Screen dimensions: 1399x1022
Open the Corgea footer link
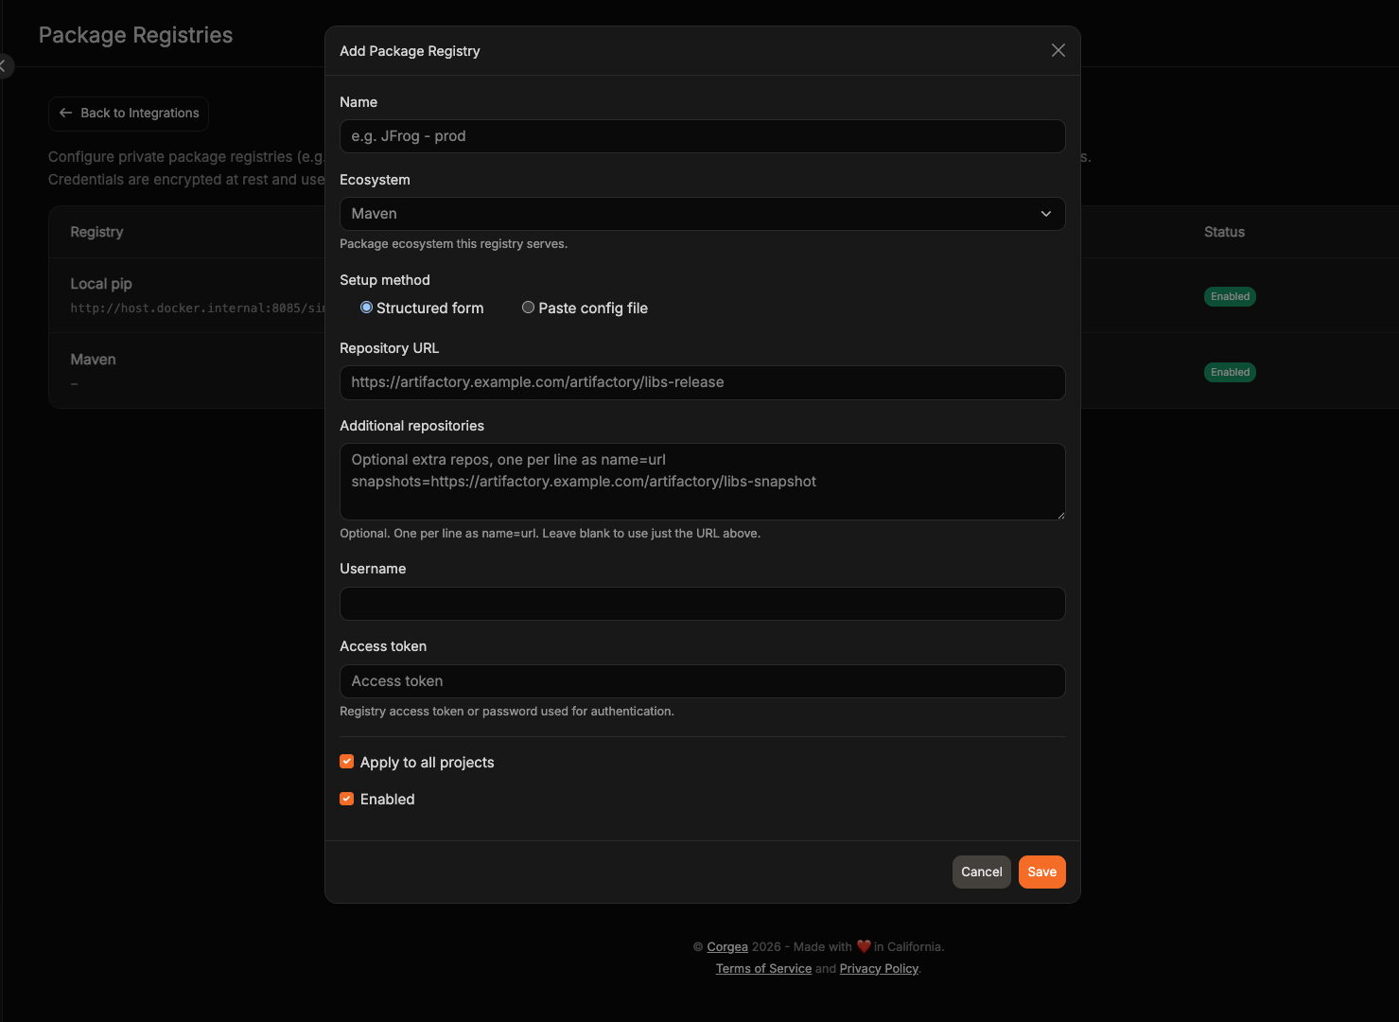[x=727, y=946]
